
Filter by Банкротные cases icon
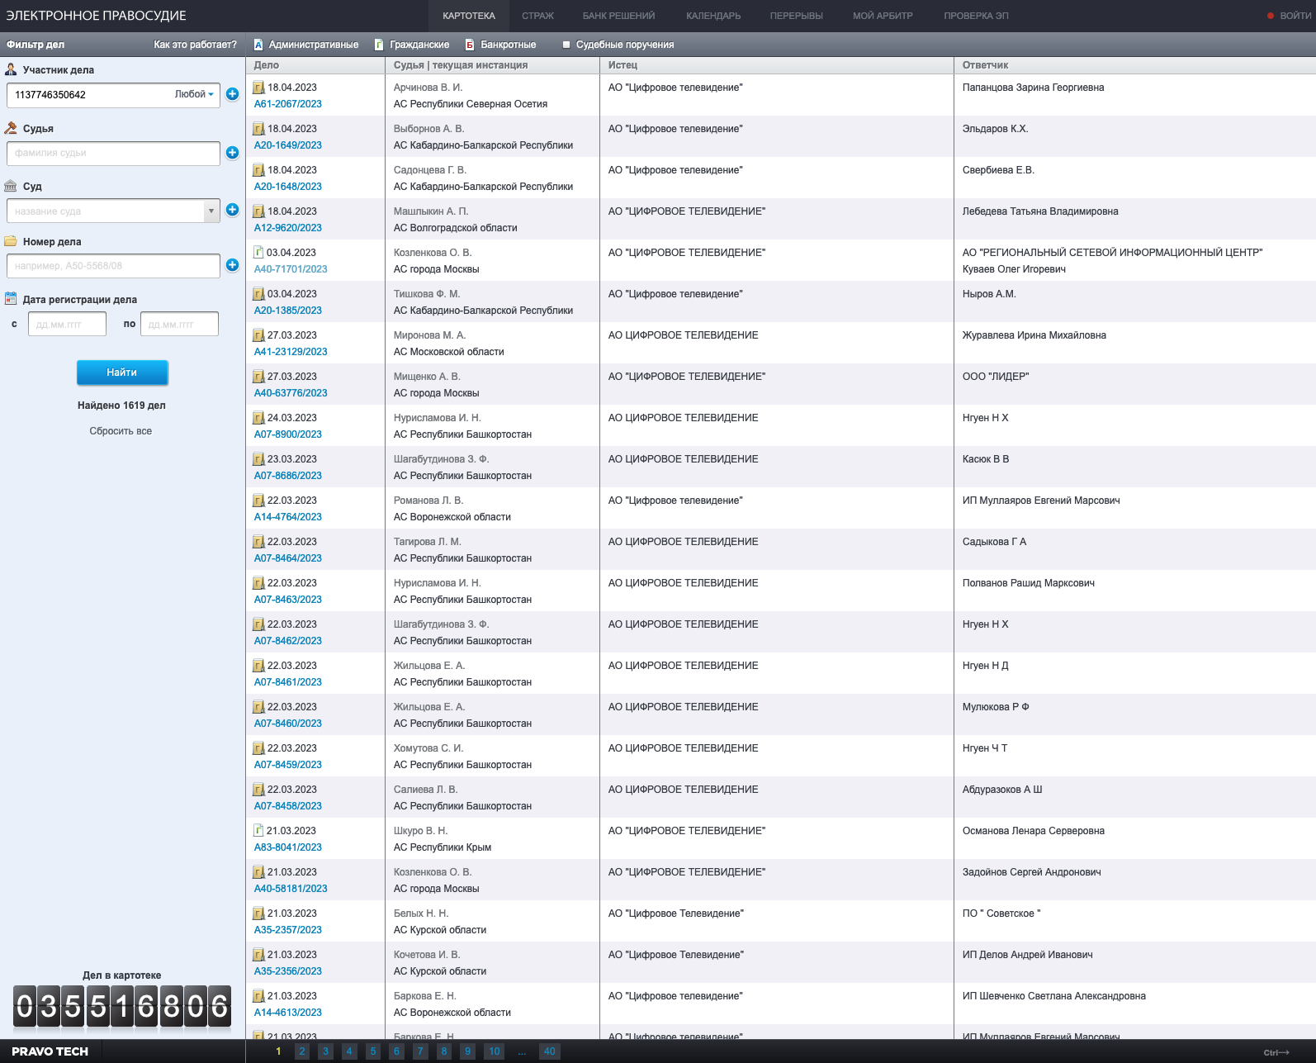pos(470,45)
